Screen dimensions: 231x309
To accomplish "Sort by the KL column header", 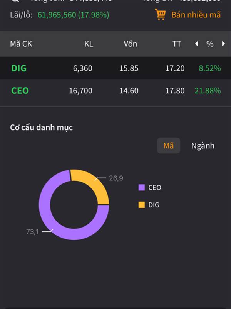I will (x=89, y=44).
